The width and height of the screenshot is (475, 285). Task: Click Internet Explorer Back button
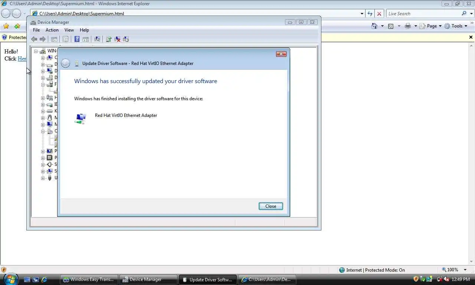6,13
